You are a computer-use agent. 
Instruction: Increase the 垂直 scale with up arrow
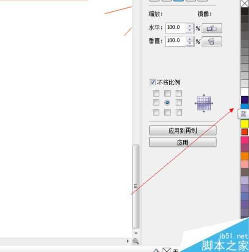tap(190, 39)
